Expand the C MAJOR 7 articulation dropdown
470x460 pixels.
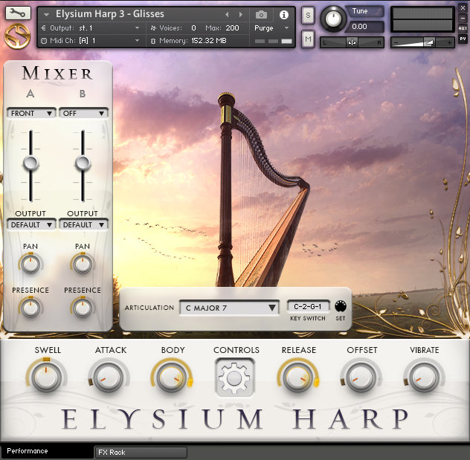pyautogui.click(x=230, y=308)
